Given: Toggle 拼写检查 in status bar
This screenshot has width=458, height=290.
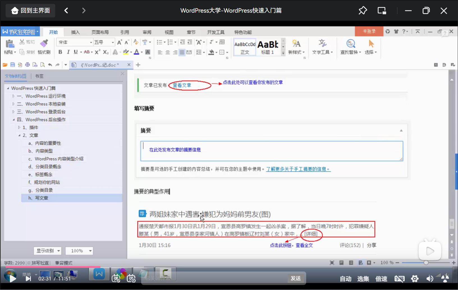Looking at the screenshot, I should pos(38,263).
